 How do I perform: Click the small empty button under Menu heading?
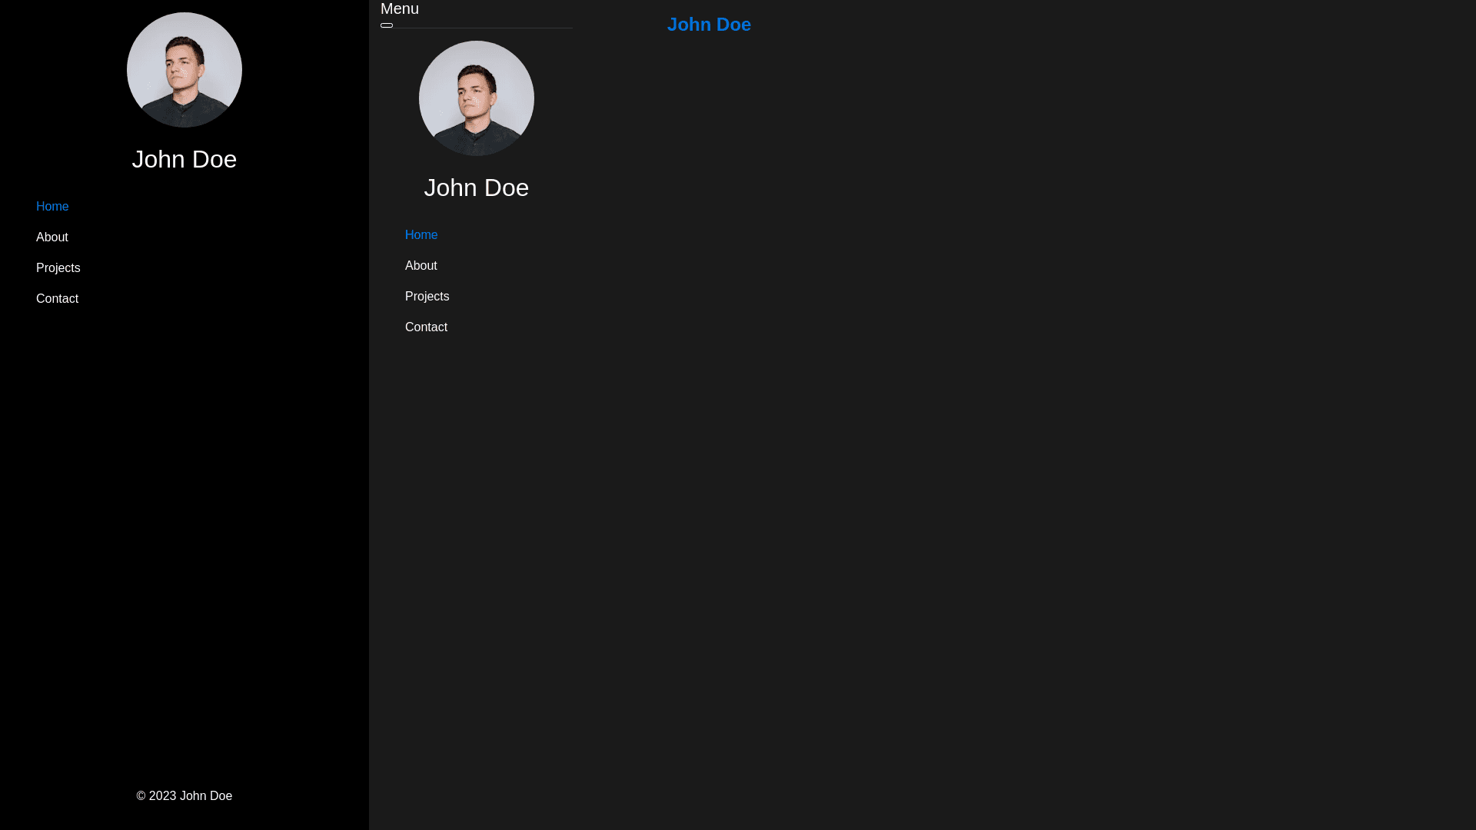tap(387, 25)
